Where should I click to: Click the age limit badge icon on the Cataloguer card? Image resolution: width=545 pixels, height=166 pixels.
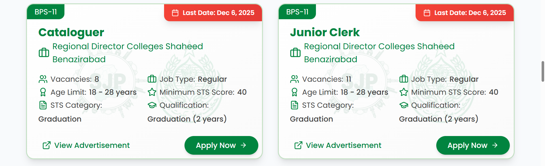click(43, 92)
